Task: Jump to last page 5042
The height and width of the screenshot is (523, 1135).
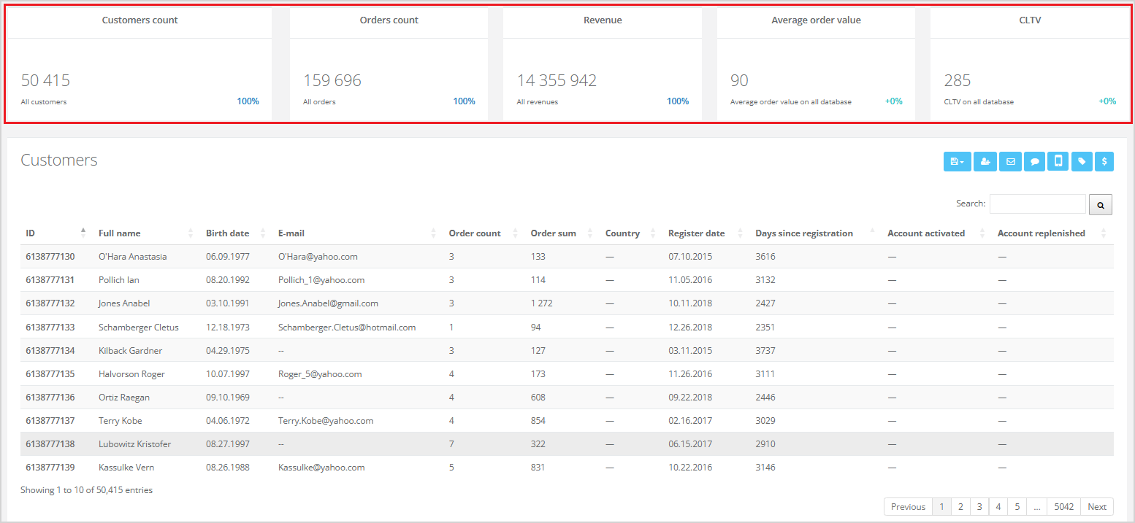Action: (1063, 507)
